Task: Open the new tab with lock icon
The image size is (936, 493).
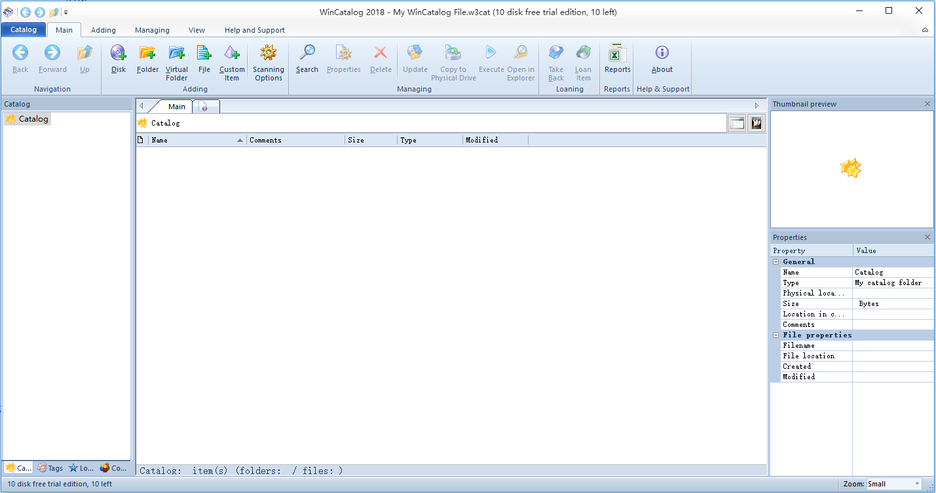Action: (204, 107)
